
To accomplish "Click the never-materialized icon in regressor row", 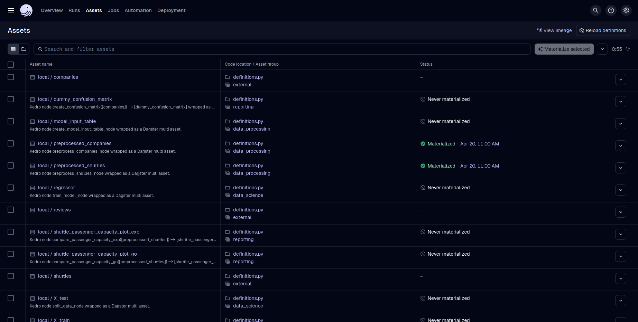I will 423,188.
